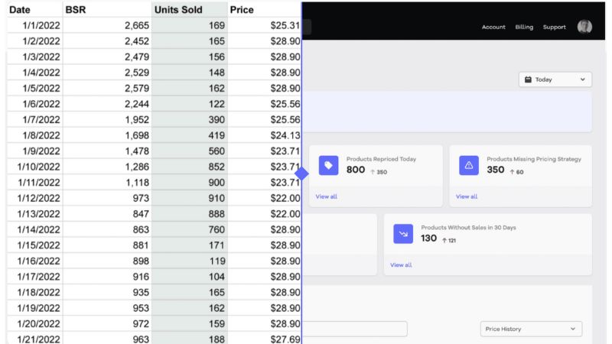612x344 pixels.
Task: Open the Today date range dropdown
Action: pyautogui.click(x=555, y=80)
